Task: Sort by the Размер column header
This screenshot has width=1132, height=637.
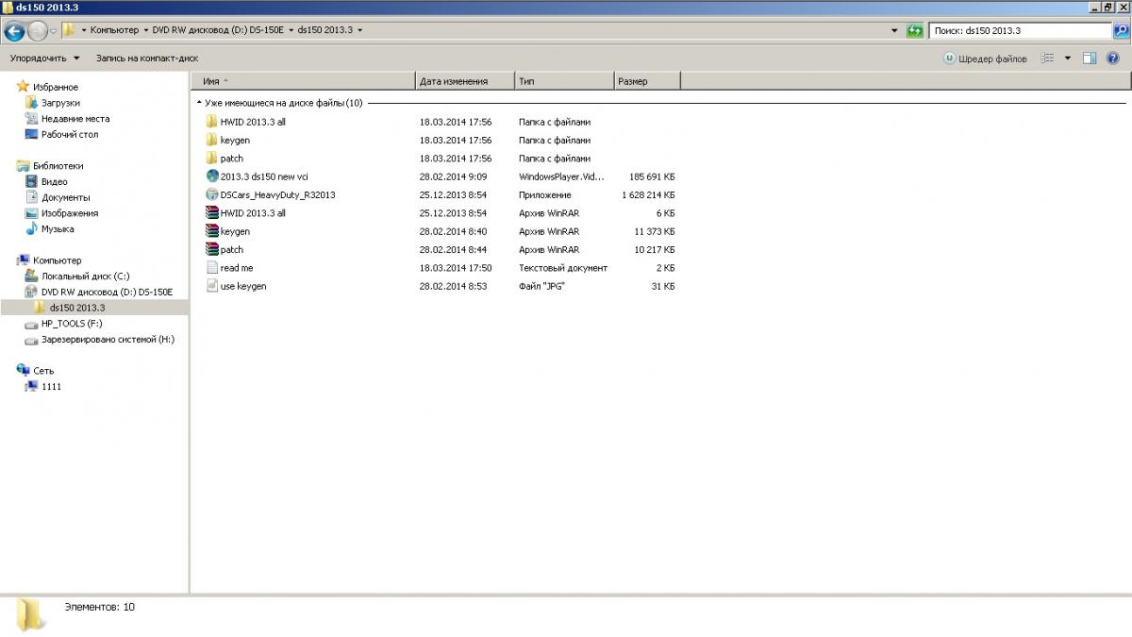Action: tap(647, 81)
